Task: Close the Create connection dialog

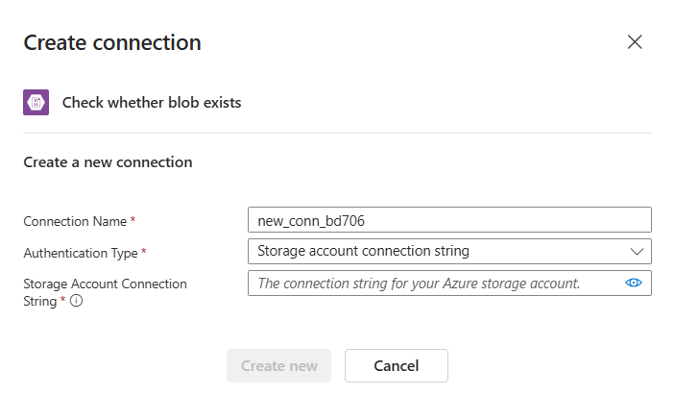Action: point(635,42)
